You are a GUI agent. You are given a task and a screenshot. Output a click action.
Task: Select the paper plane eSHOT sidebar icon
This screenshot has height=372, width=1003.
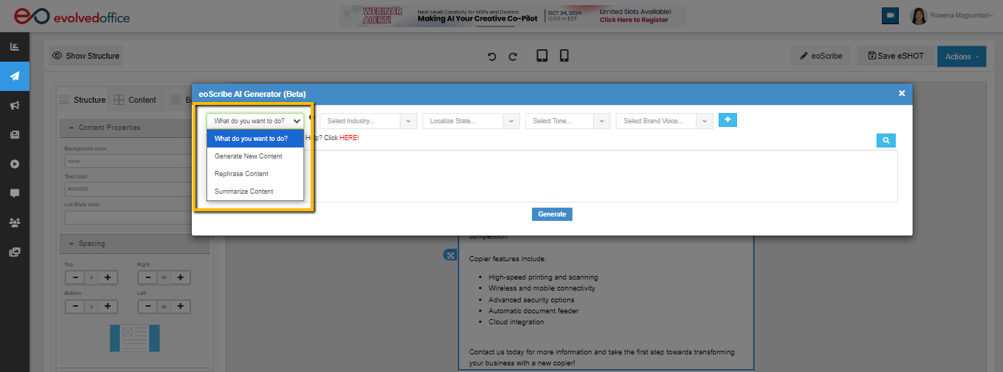point(15,76)
